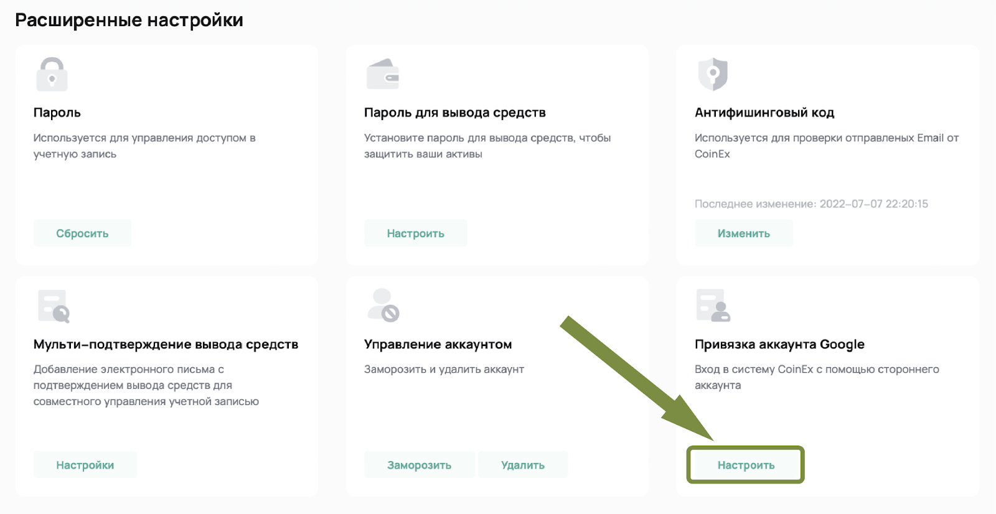Click the Последнее изменение timestamp text
Viewport: 996px width, 514px height.
[811, 203]
